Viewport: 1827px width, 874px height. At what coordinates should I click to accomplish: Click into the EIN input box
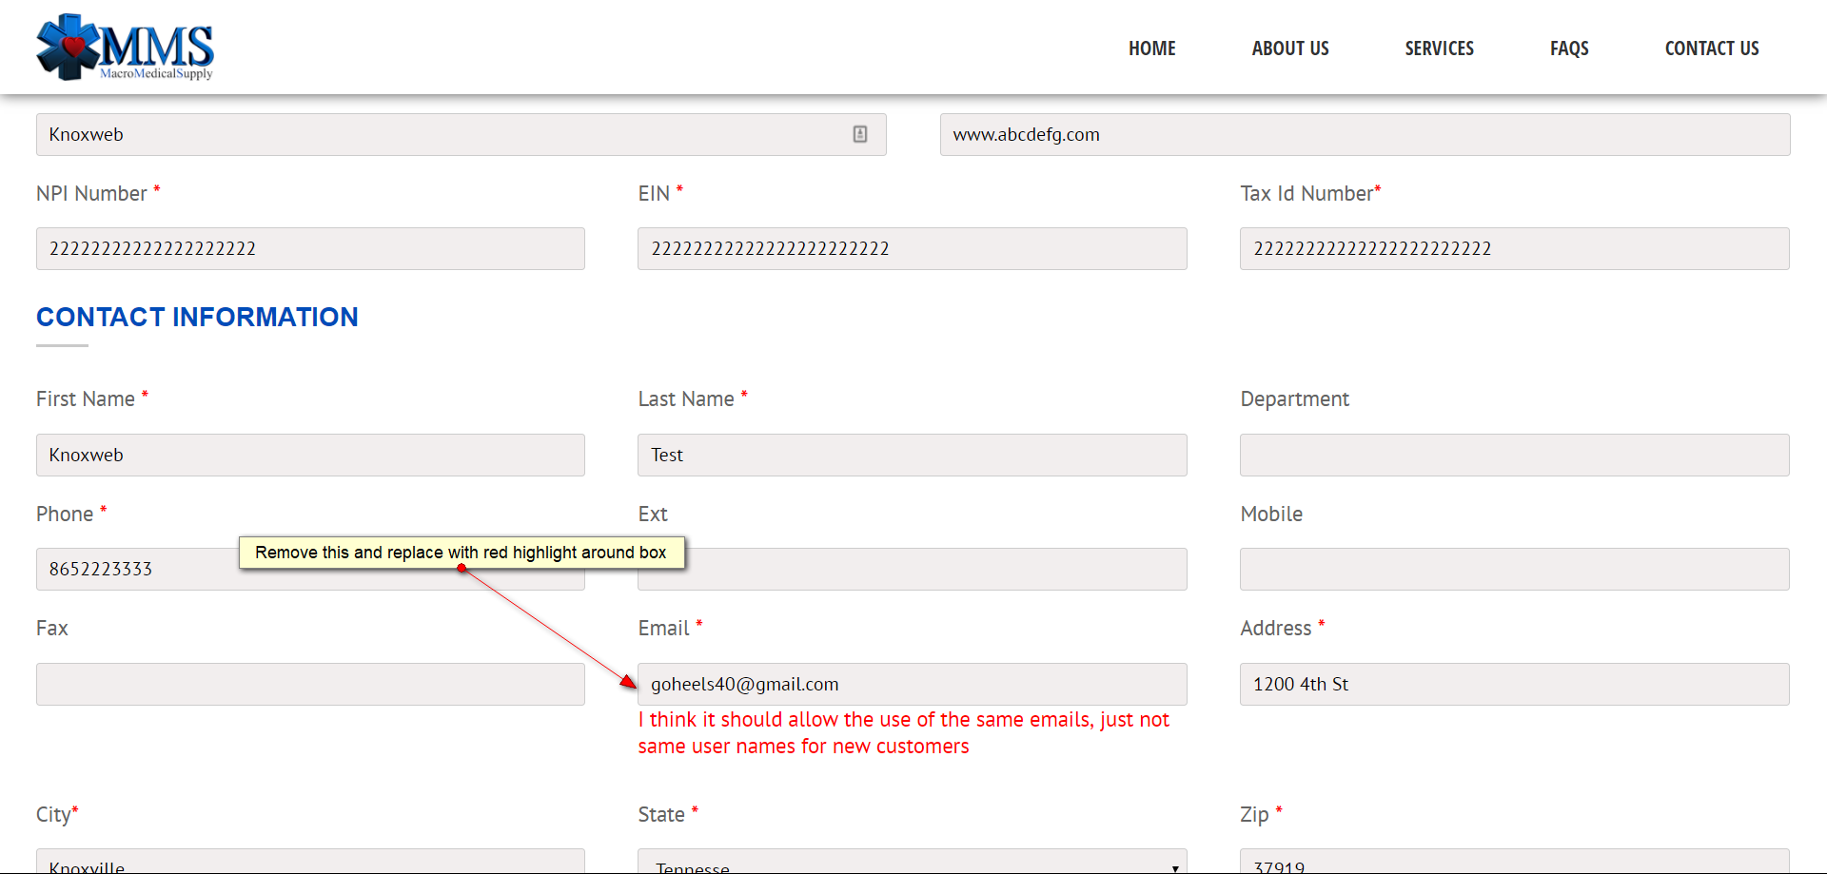[x=912, y=249]
